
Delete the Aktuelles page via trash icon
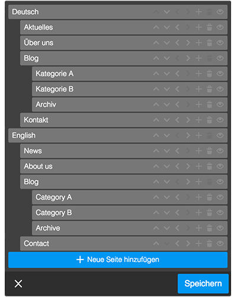pos(209,27)
